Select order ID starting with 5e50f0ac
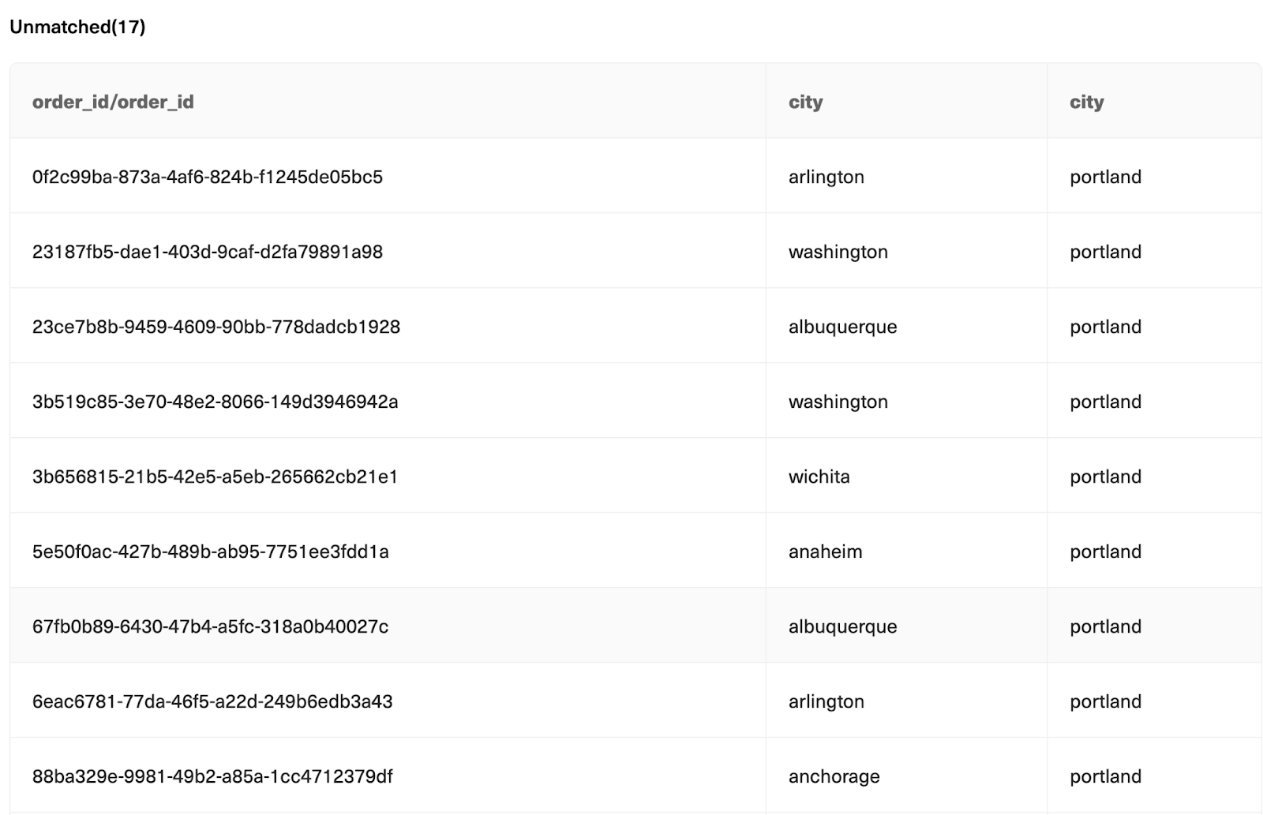The height and width of the screenshot is (815, 1263). coord(210,551)
